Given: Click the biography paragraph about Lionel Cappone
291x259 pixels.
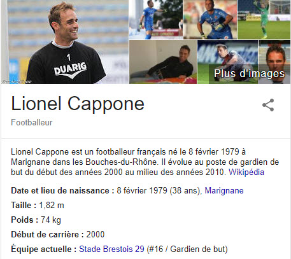Looking at the screenshot, I should 145,162.
